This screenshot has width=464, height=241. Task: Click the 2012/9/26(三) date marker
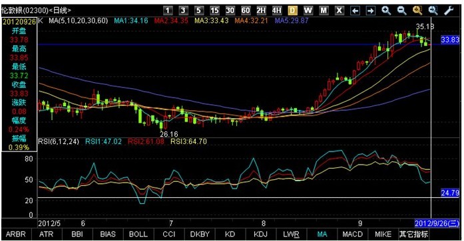pos(437,223)
